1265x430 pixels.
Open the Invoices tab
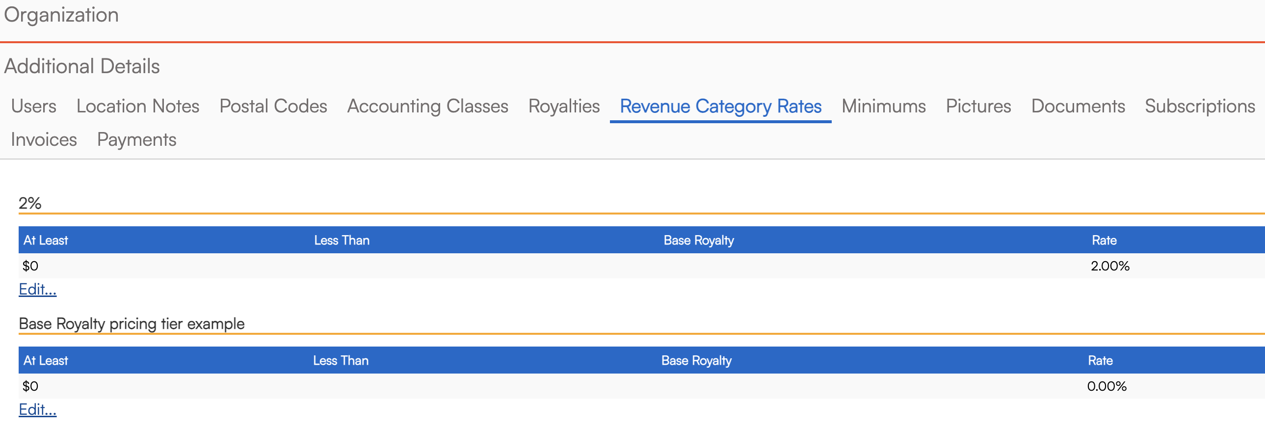coord(44,139)
